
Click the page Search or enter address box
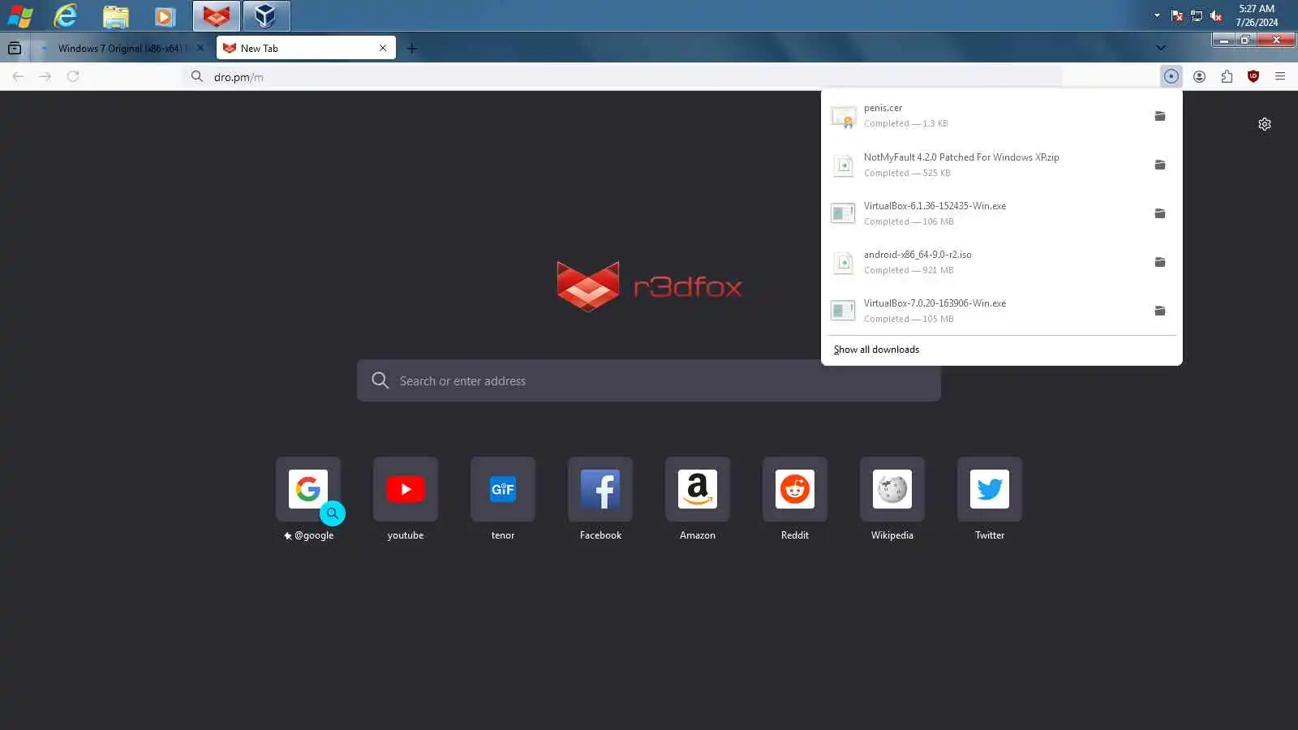649,380
